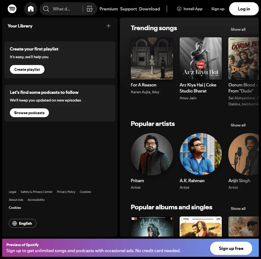
Task: Click the Sign up free button
Action: pyautogui.click(x=231, y=248)
